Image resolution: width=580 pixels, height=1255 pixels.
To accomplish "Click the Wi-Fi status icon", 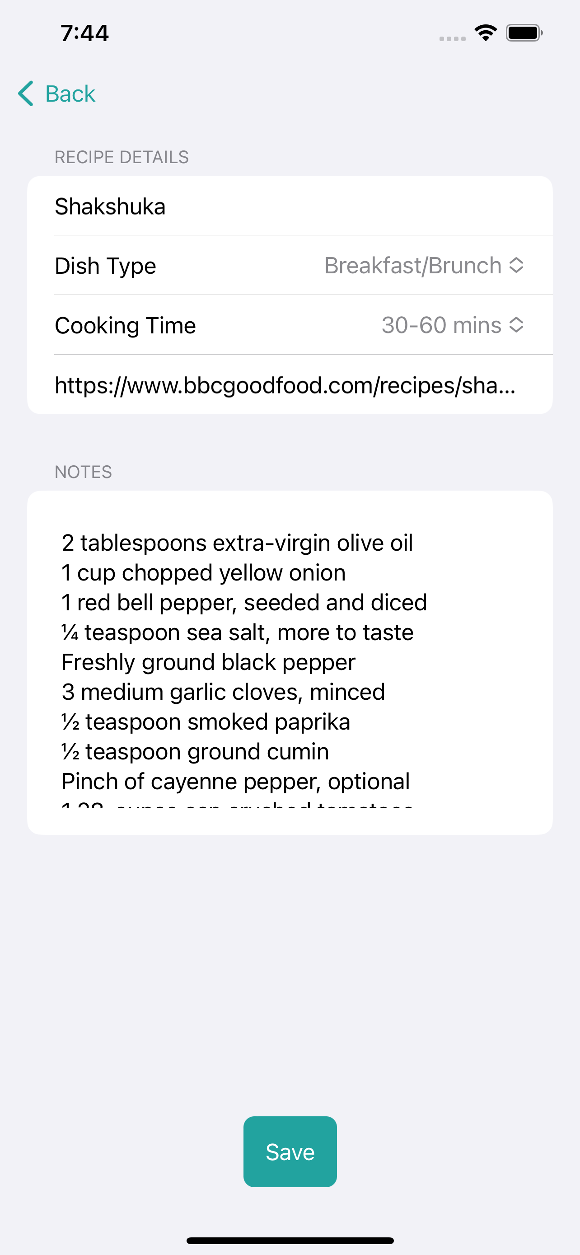I will [486, 33].
